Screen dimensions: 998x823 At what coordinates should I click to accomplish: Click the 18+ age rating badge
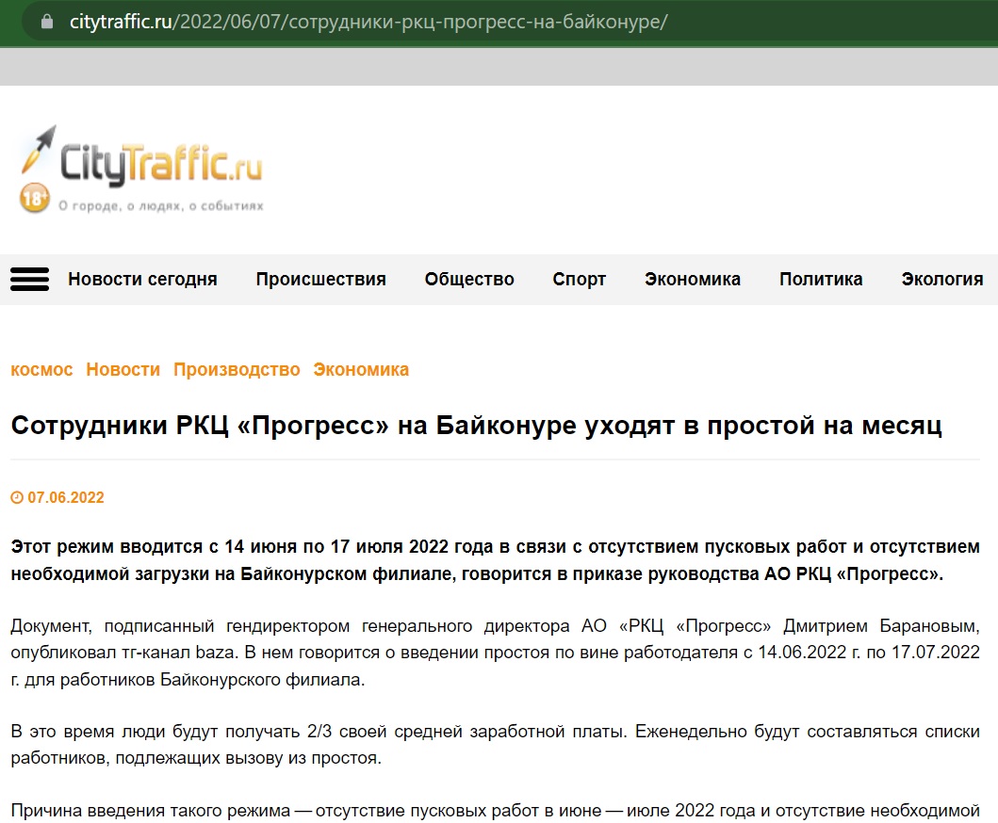[34, 199]
